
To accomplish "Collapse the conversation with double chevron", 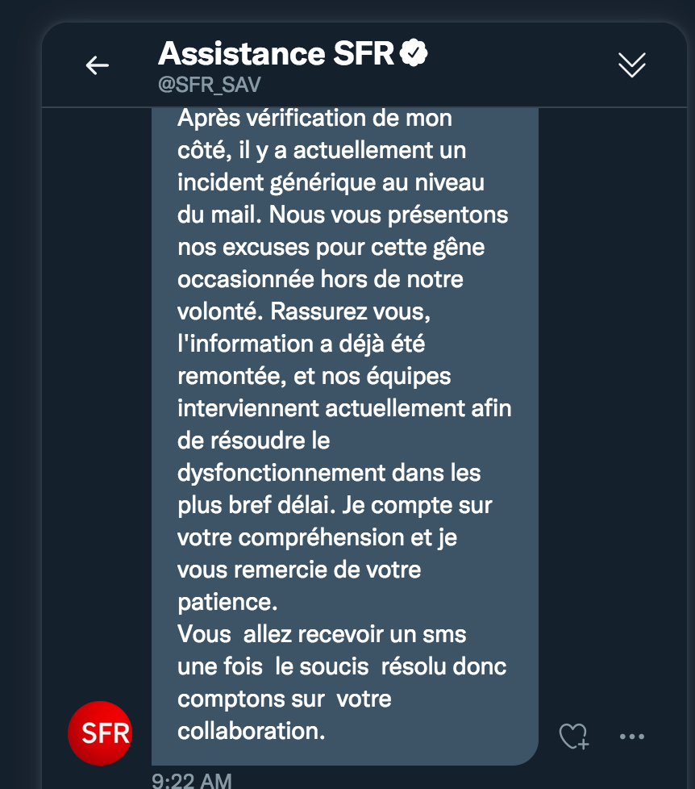I will [631, 65].
